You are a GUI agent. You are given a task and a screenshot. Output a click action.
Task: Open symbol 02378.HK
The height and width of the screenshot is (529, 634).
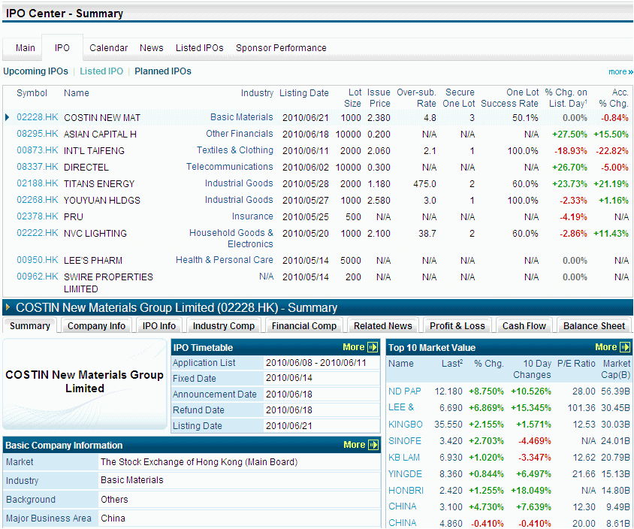coord(38,216)
